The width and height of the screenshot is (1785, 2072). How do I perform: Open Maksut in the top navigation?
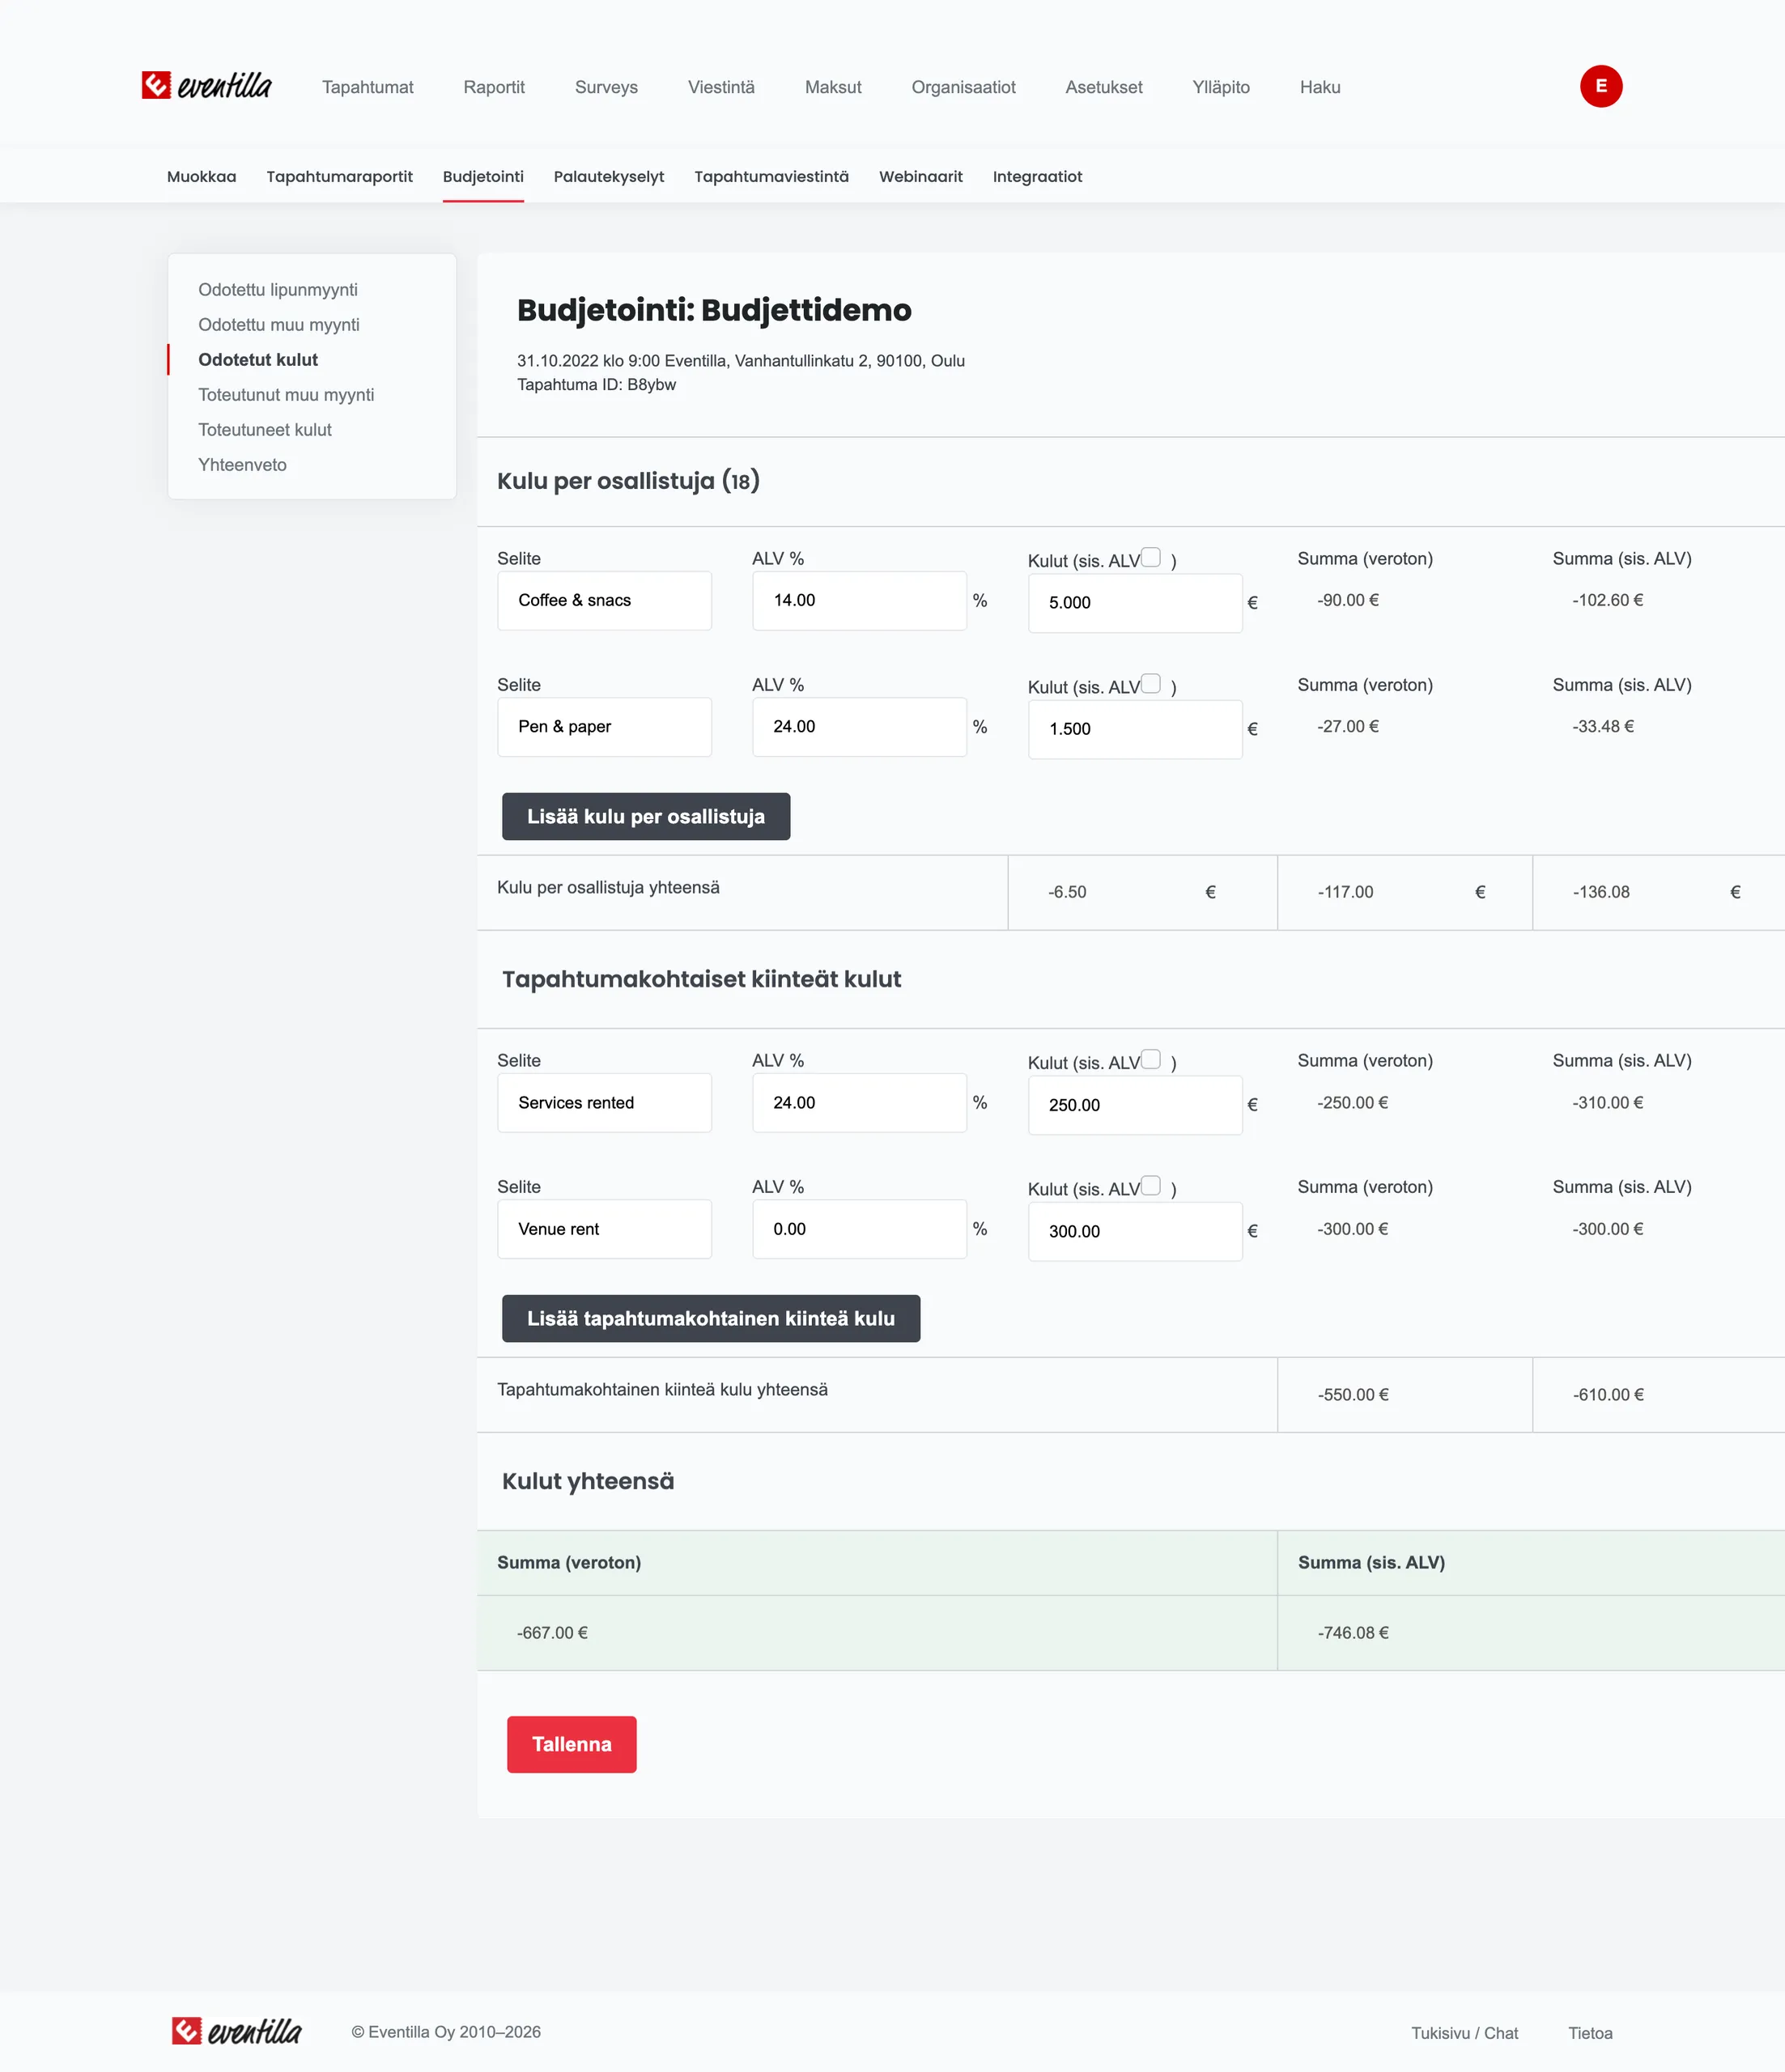tap(833, 87)
